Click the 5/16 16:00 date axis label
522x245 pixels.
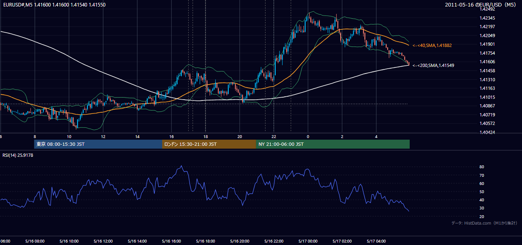point(171,241)
